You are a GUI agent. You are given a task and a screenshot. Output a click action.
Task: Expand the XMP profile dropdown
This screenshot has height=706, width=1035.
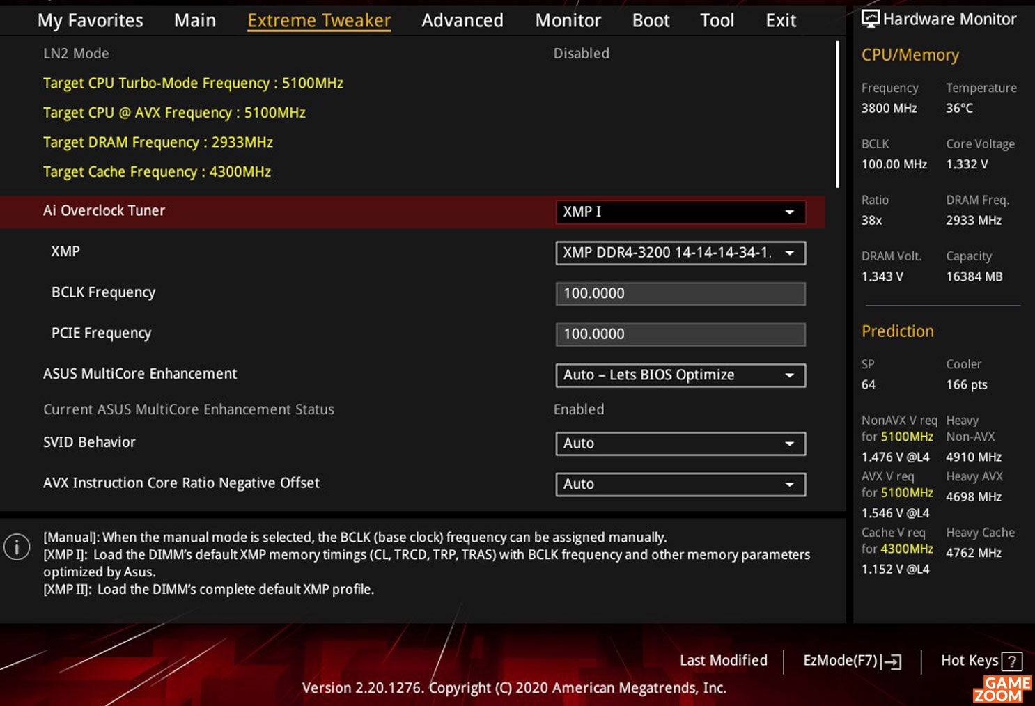(x=680, y=253)
